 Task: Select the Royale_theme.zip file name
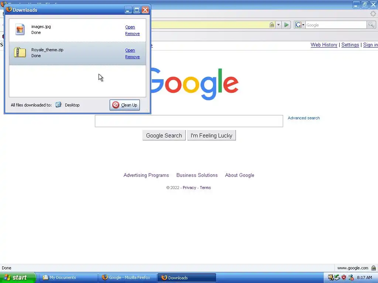coord(47,50)
